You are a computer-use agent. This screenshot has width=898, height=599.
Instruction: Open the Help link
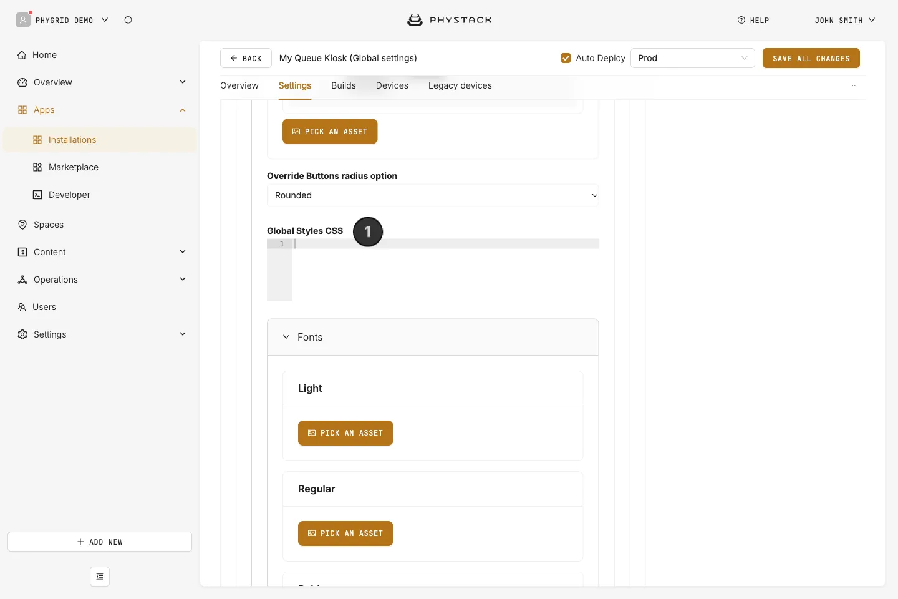[753, 21]
